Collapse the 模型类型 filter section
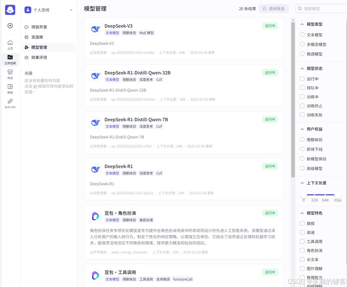 coord(302,24)
